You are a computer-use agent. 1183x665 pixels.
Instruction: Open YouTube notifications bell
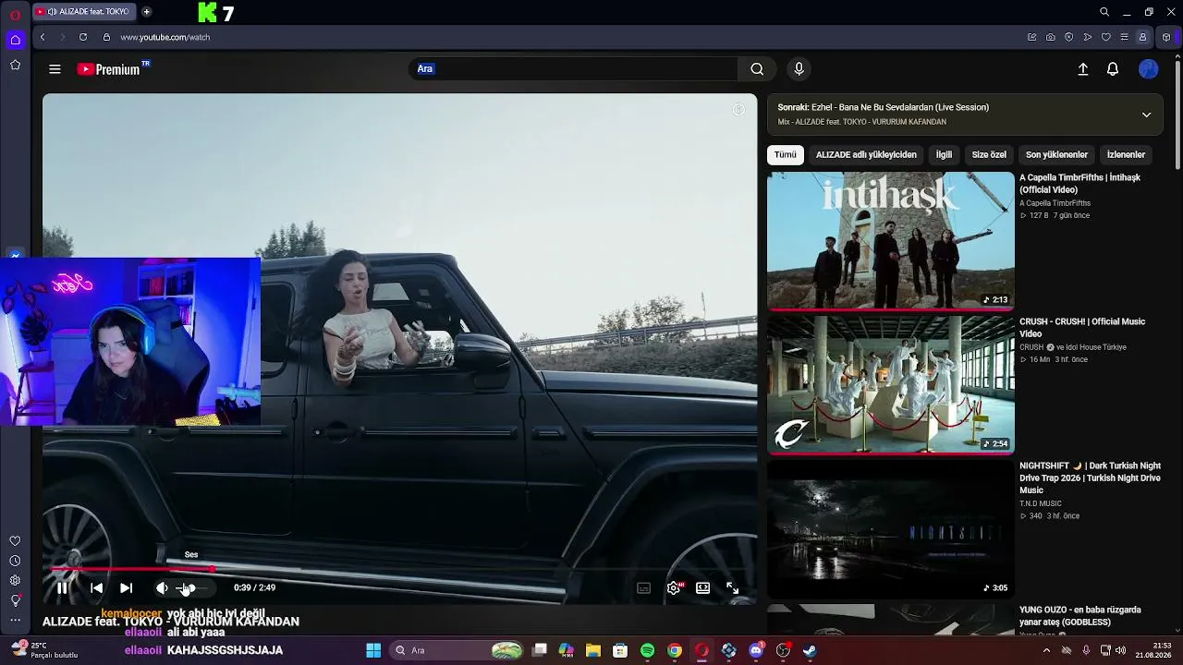point(1113,69)
